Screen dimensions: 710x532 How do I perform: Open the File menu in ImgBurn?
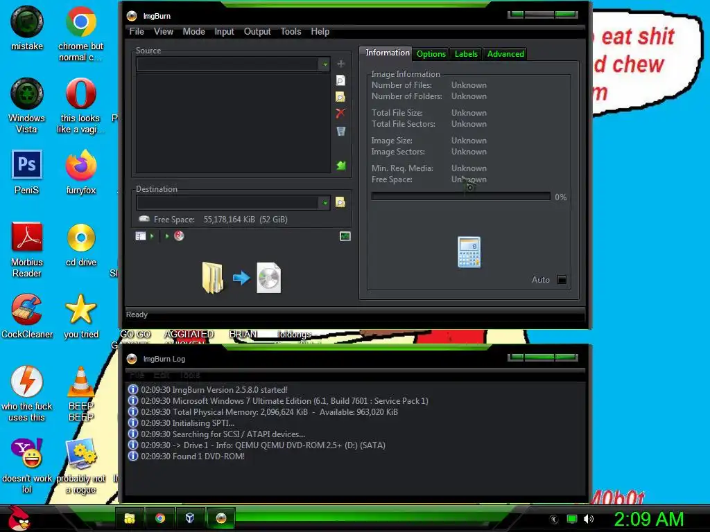[137, 32]
